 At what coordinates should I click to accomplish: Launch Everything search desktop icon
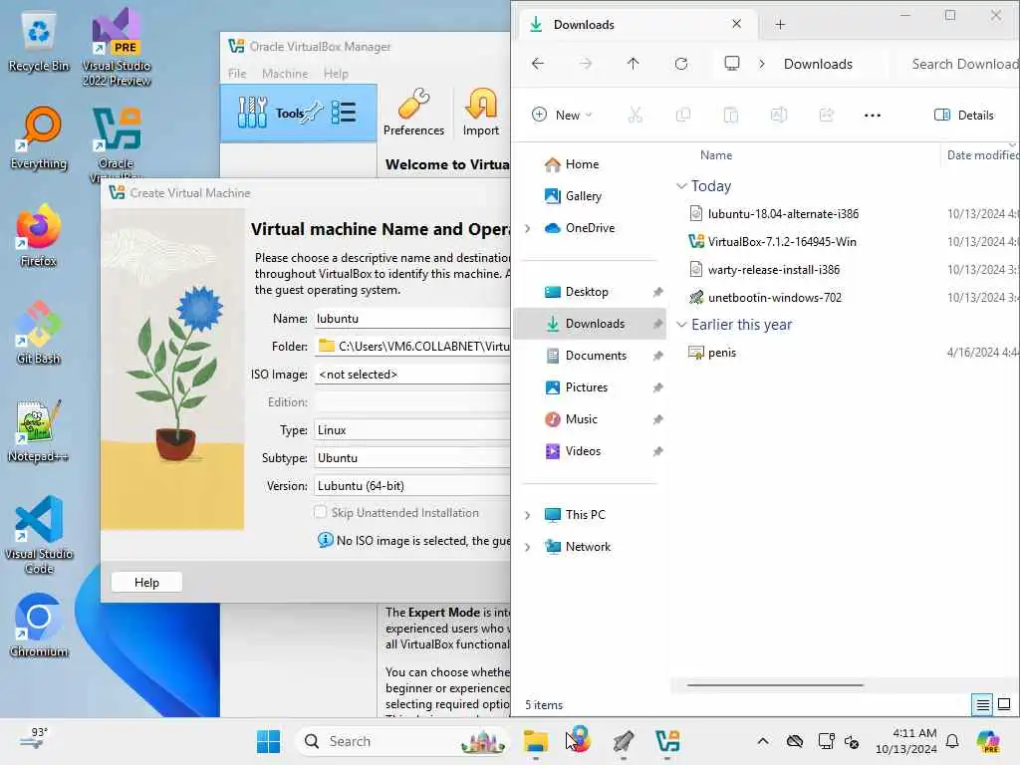click(39, 138)
